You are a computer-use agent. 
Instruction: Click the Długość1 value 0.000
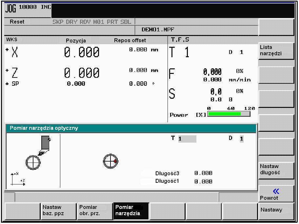[x=203, y=181]
